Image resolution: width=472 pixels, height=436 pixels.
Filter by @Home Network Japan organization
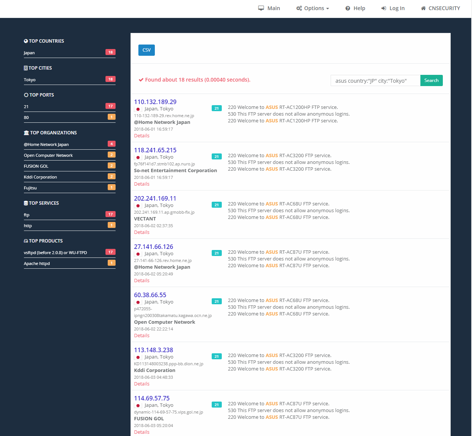coord(70,144)
